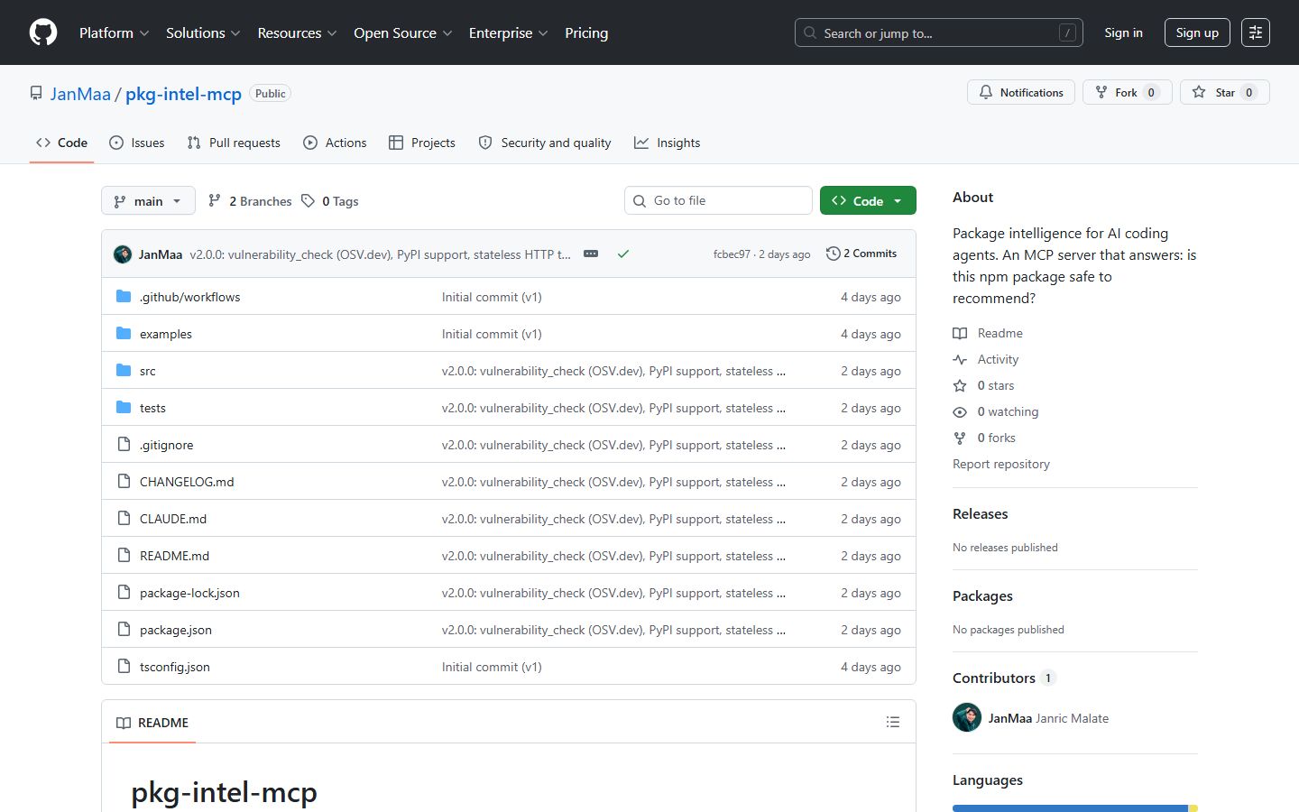The height and width of the screenshot is (812, 1299).
Task: Click the pulse icon beside Activity
Action: (x=960, y=359)
